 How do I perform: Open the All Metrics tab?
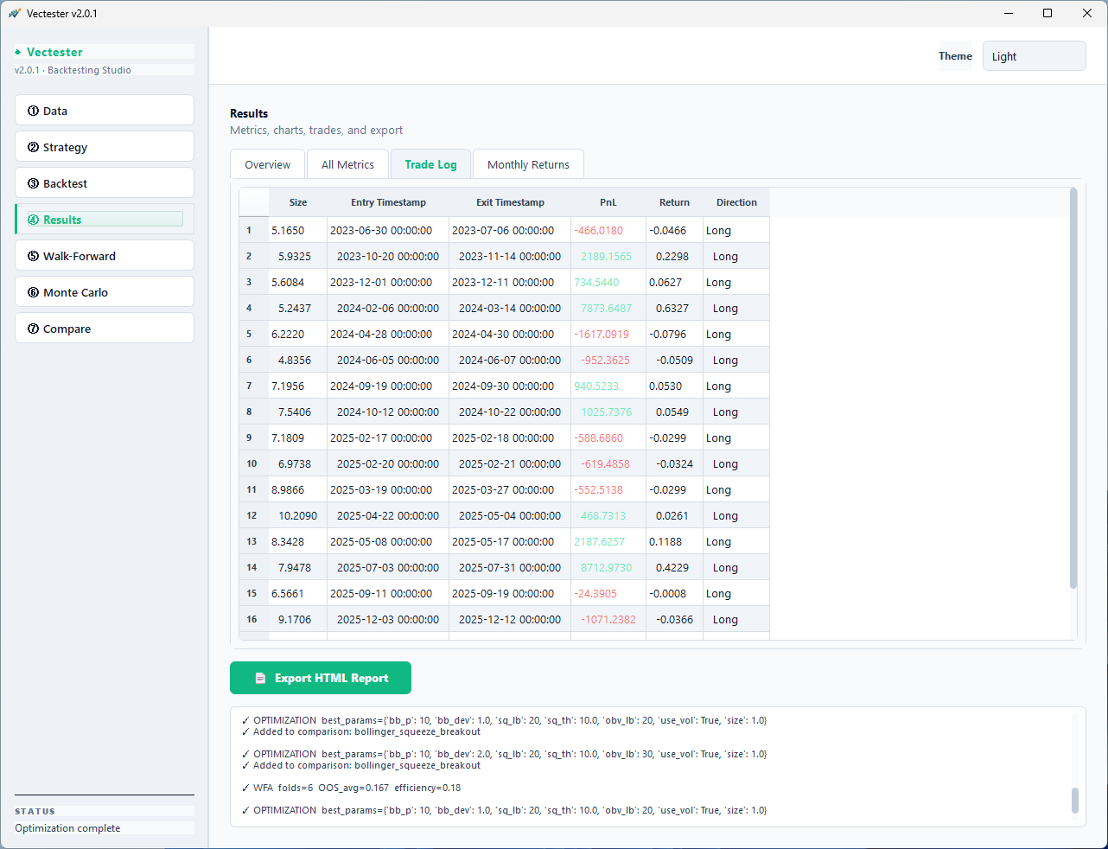[x=347, y=163]
